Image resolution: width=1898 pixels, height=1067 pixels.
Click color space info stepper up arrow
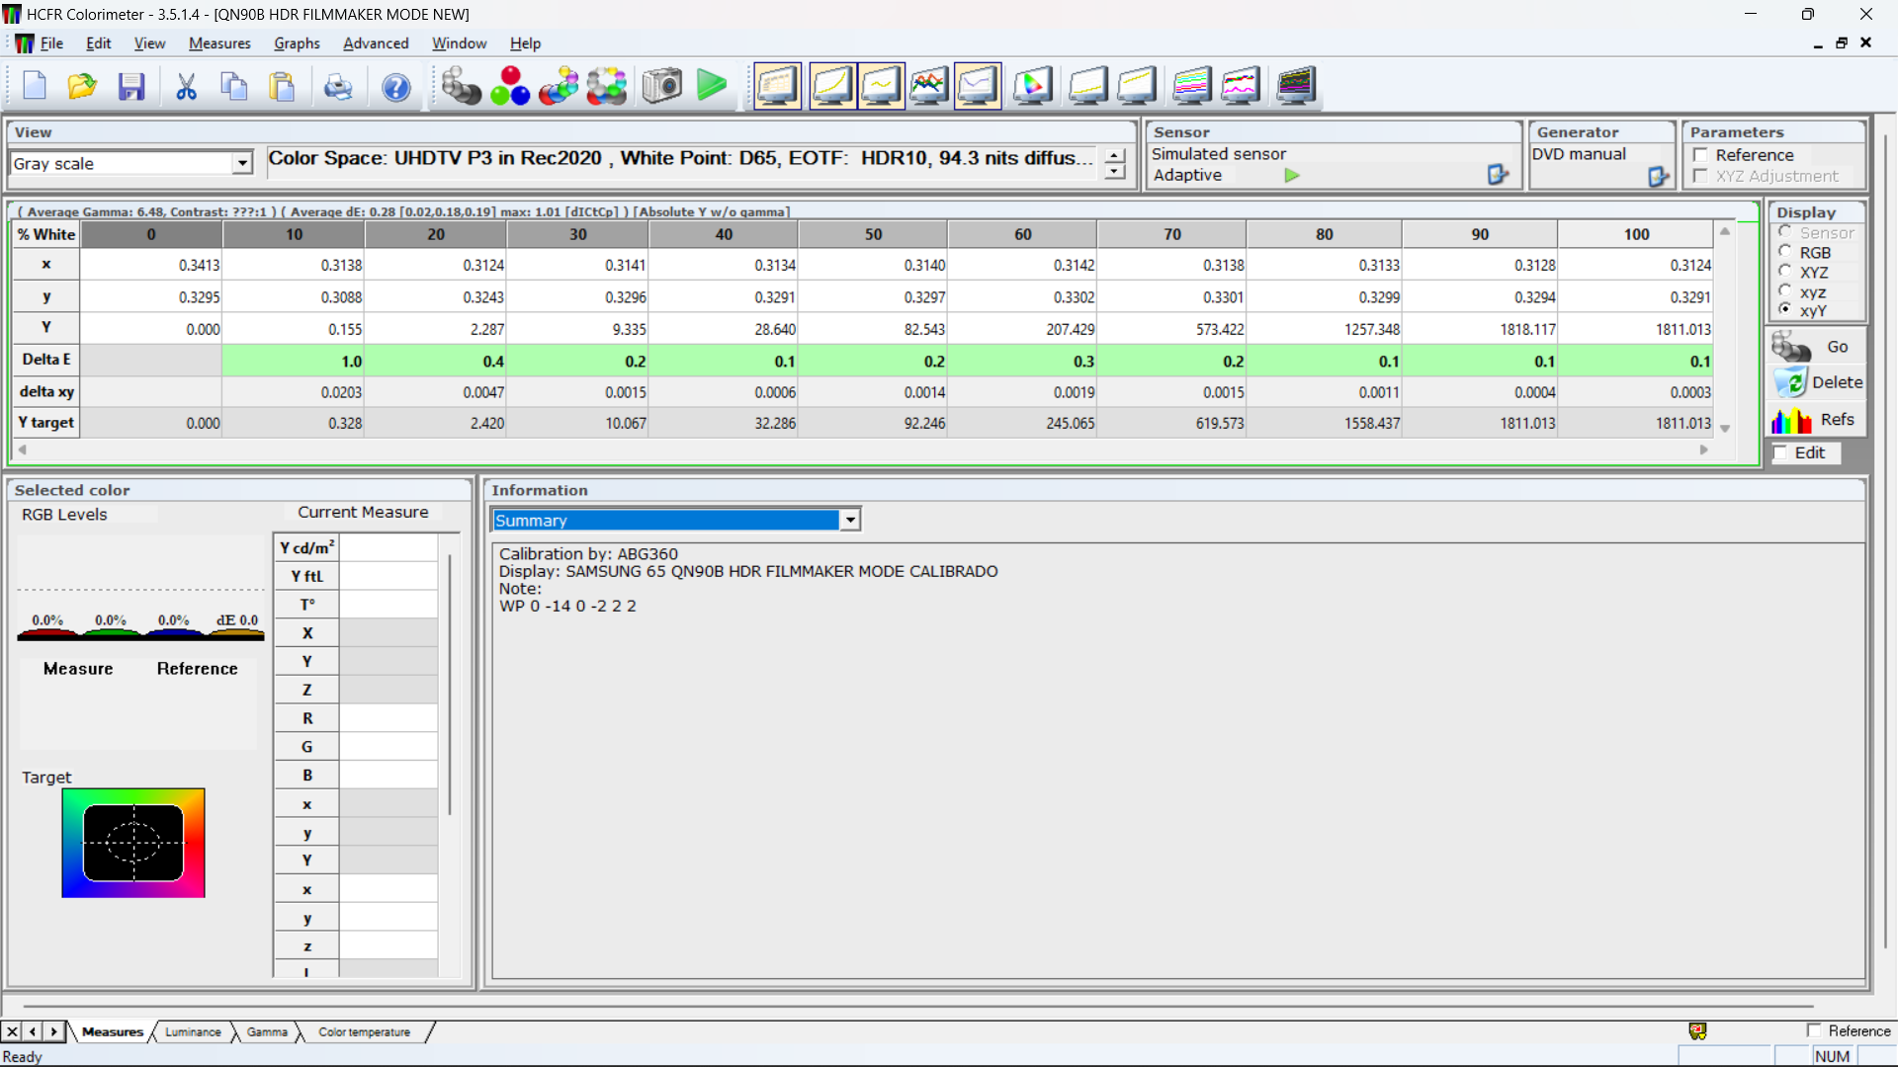[1115, 156]
